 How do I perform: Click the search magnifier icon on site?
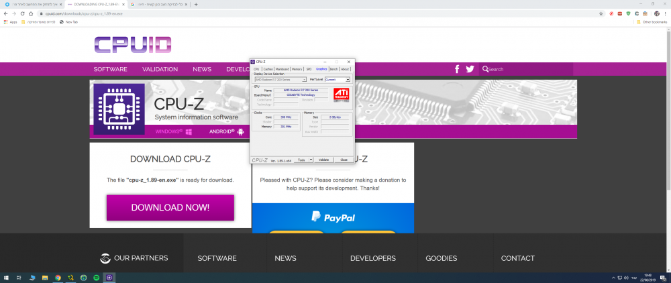pyautogui.click(x=485, y=69)
